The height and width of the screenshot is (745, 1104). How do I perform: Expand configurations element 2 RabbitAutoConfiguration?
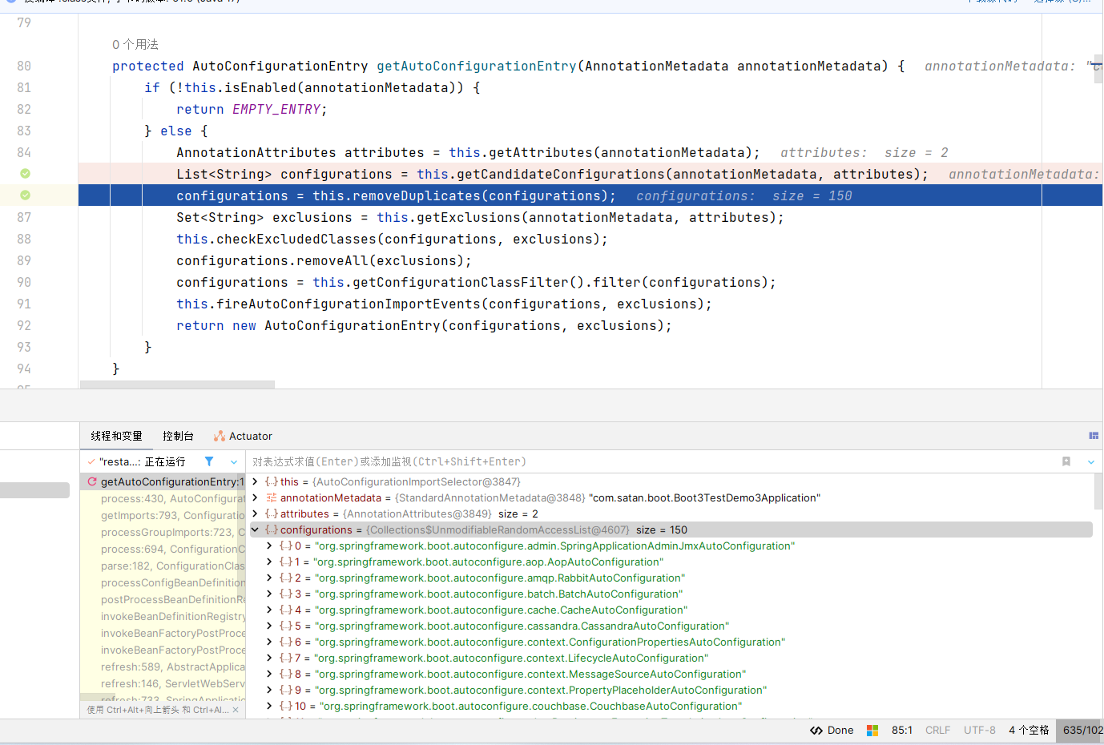[x=269, y=578]
